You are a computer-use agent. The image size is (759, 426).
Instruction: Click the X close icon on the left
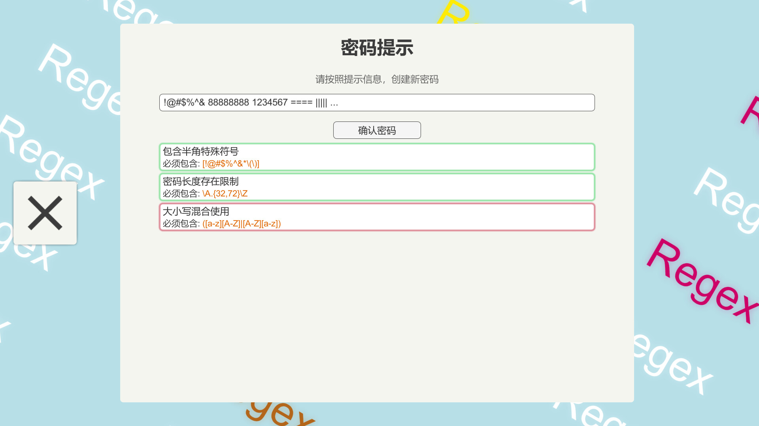point(45,213)
